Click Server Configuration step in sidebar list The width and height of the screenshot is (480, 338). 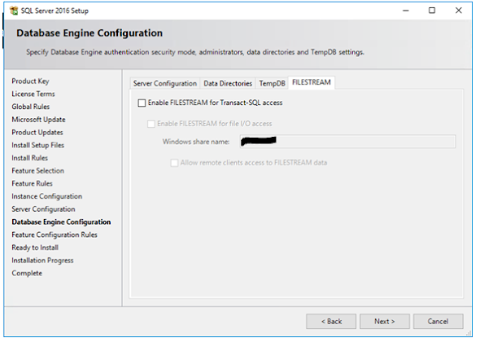(x=43, y=209)
